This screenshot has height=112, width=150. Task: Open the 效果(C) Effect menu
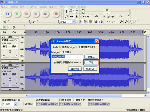(62, 7)
